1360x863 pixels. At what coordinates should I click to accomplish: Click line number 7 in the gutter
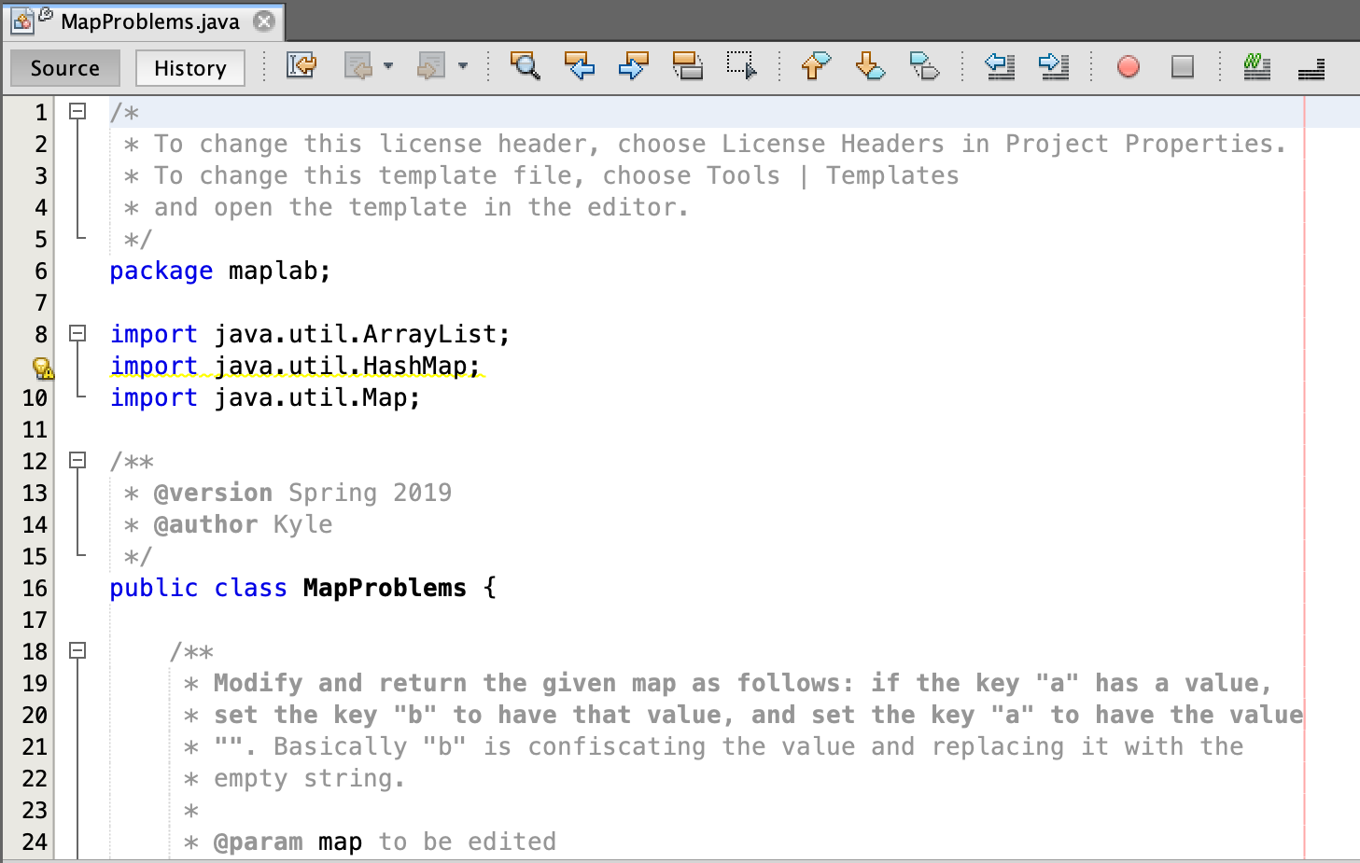click(x=41, y=302)
